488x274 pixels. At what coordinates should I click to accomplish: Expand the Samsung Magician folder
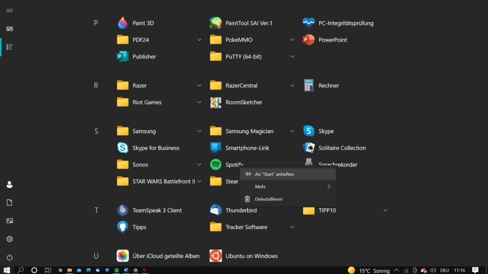pos(292,131)
